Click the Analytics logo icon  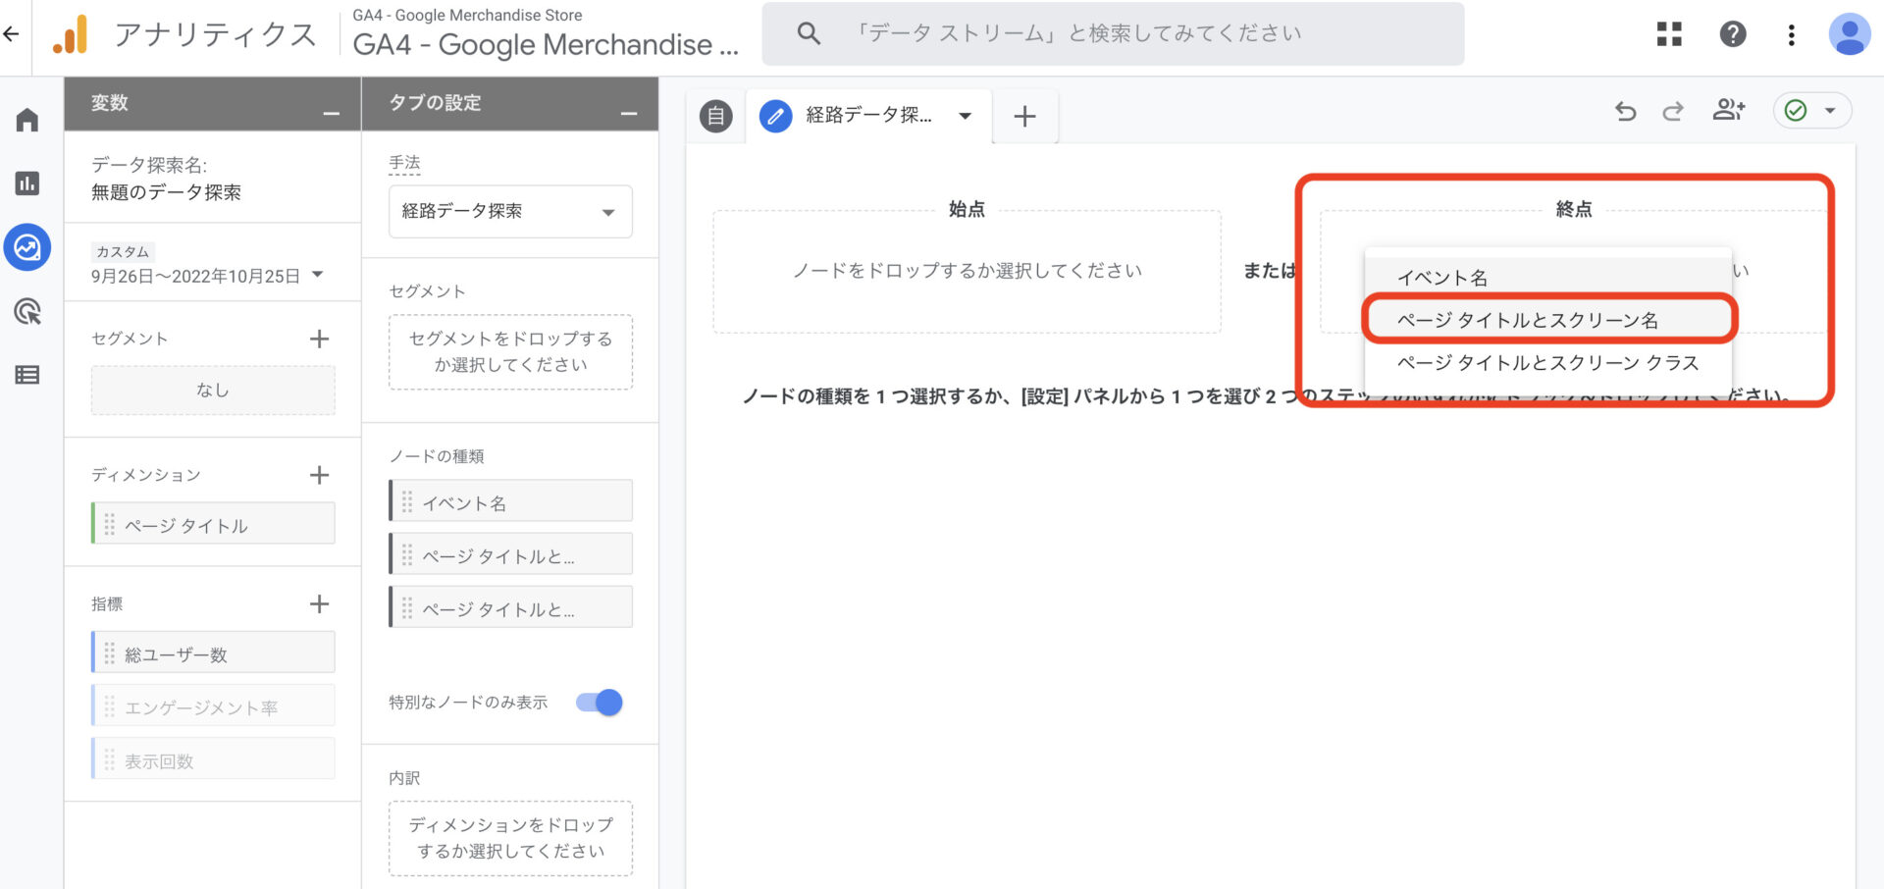(71, 34)
